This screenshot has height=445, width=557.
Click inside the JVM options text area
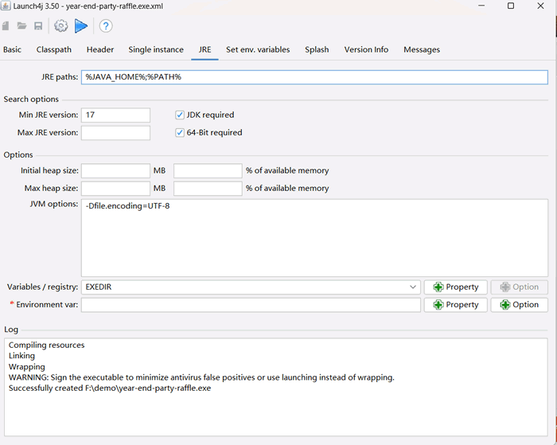coord(314,237)
